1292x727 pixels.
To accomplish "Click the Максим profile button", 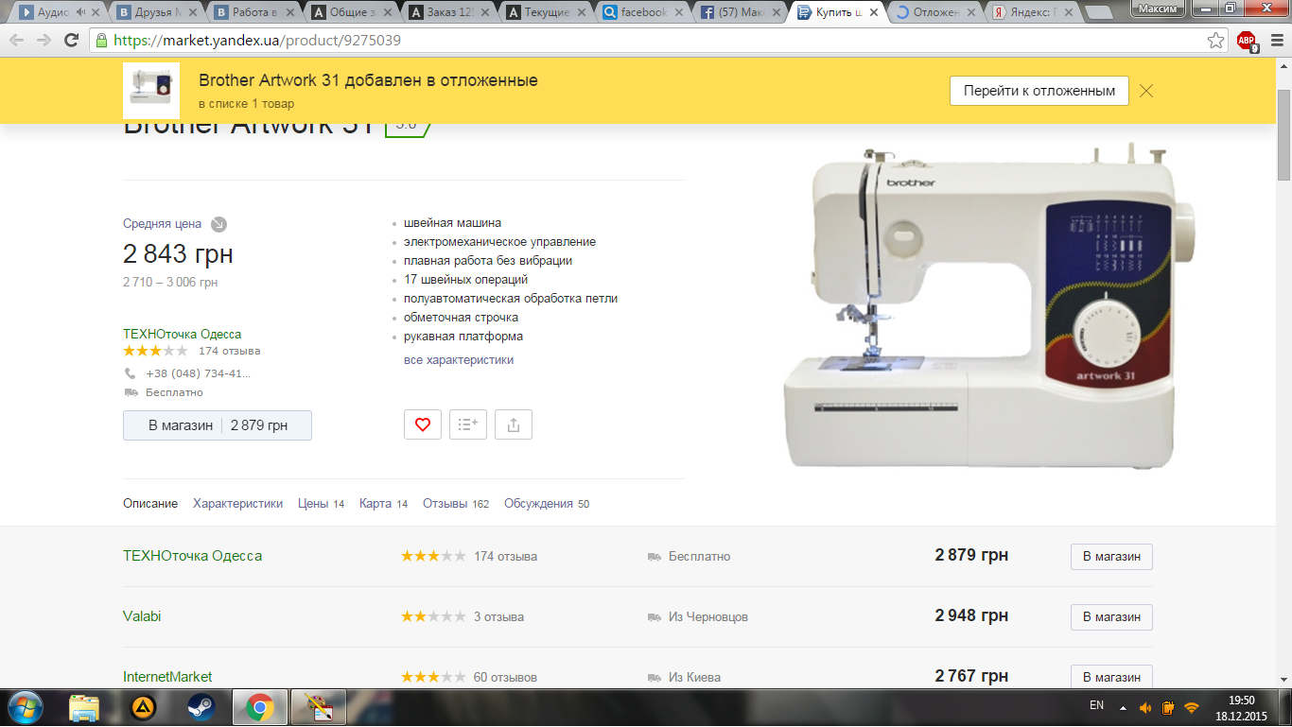I will tap(1158, 8).
